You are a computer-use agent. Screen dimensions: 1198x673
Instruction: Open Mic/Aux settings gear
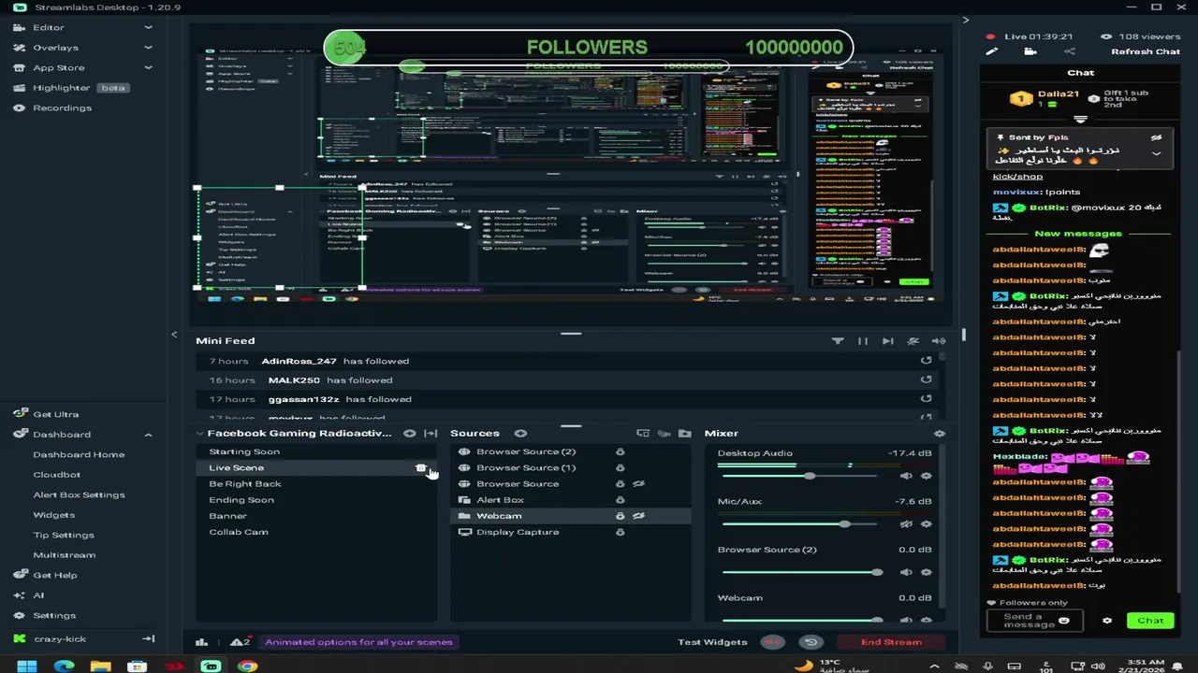[x=926, y=524]
